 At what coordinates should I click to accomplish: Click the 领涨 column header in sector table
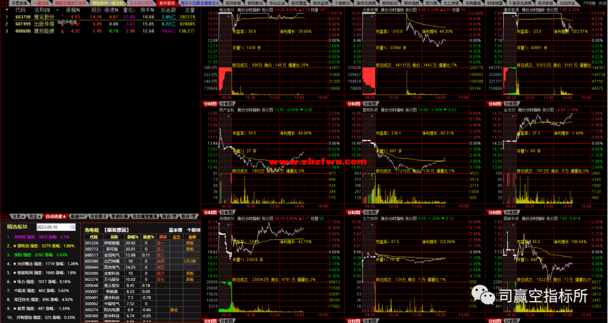pyautogui.click(x=162, y=236)
